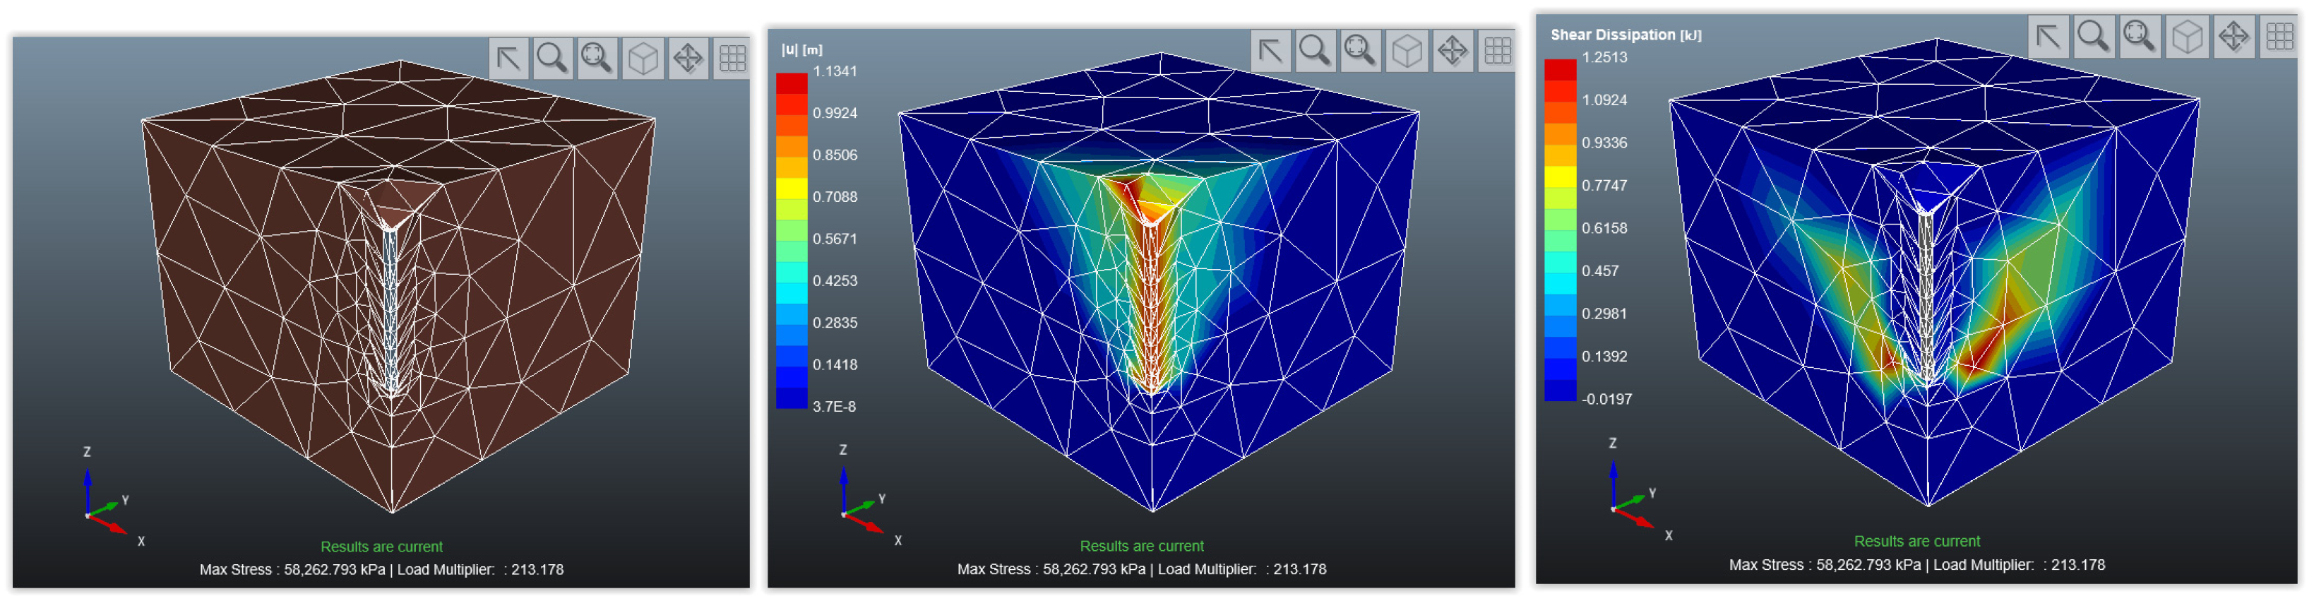Activate the select arrow in the brown mesh view

point(508,59)
